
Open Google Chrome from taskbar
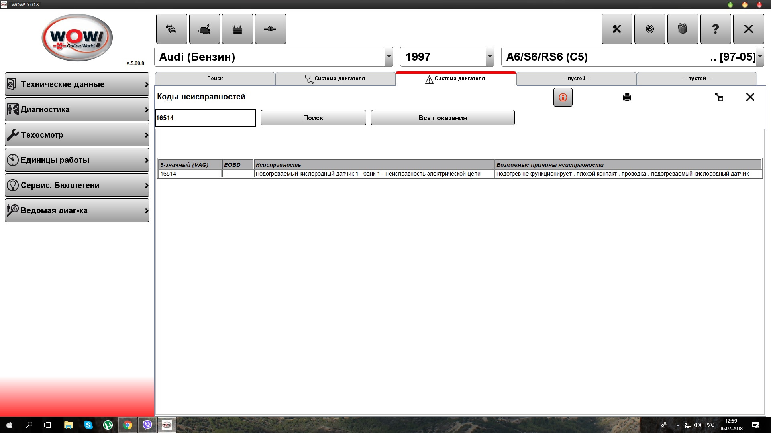[x=128, y=425]
